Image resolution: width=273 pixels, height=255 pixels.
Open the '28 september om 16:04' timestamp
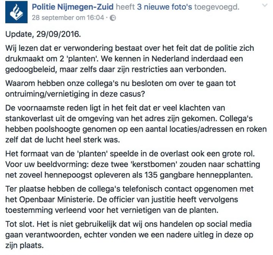pyautogui.click(x=68, y=18)
